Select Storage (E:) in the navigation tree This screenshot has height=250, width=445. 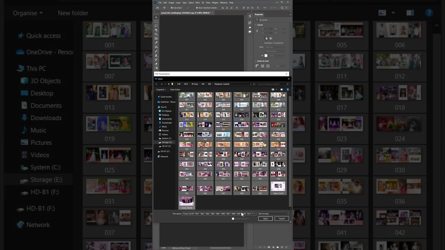(167, 142)
